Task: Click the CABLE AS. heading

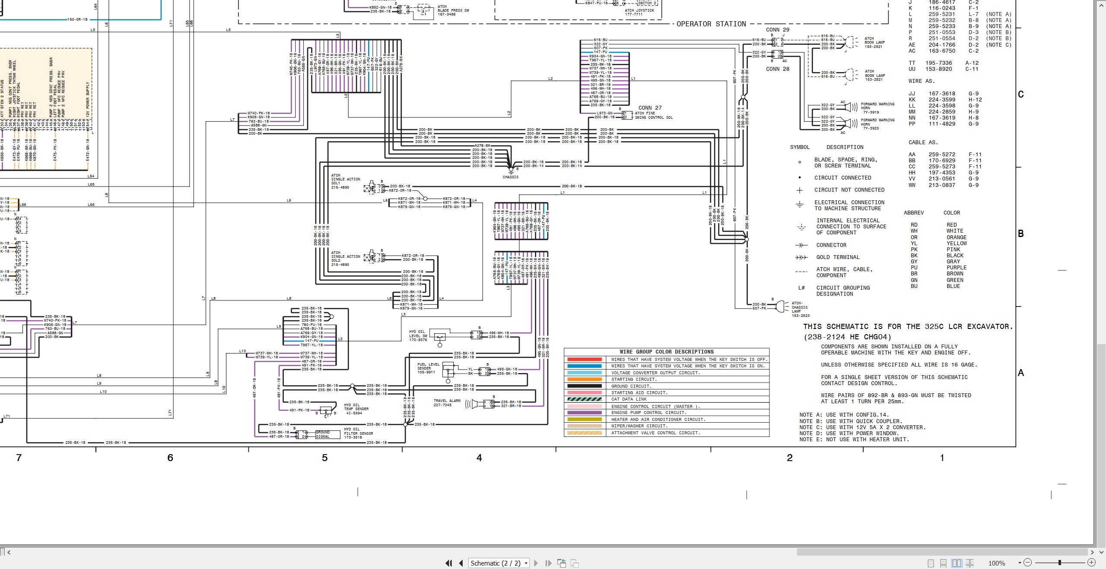Action: click(x=923, y=142)
